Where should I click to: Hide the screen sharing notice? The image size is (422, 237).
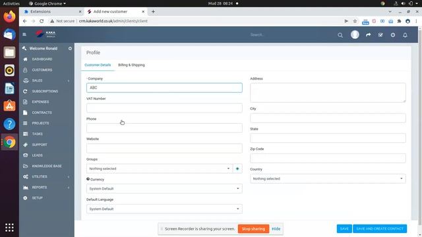pyautogui.click(x=276, y=229)
